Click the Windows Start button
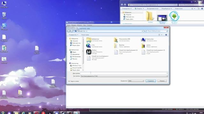Screen dimensions: 204x114 3,113
